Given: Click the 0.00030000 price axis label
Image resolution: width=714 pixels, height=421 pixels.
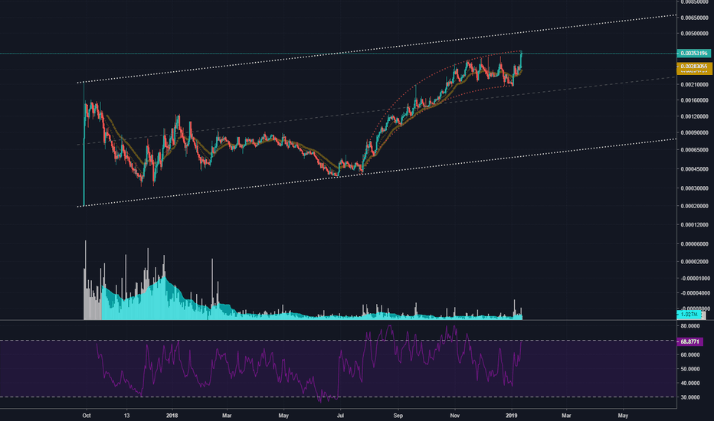Looking at the screenshot, I should coord(694,188).
